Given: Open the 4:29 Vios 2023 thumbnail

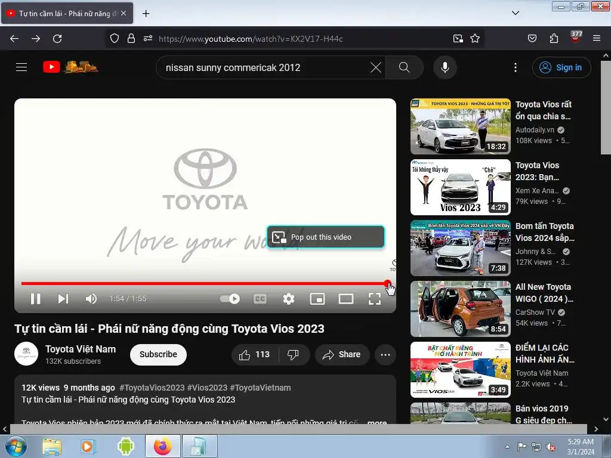Looking at the screenshot, I should point(460,187).
